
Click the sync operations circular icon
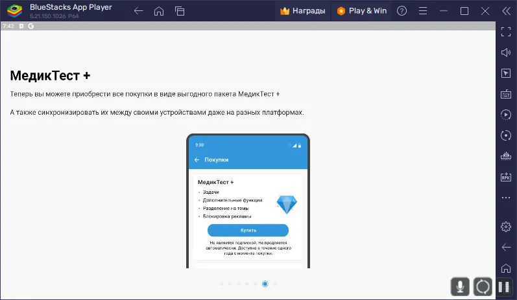coord(506,135)
